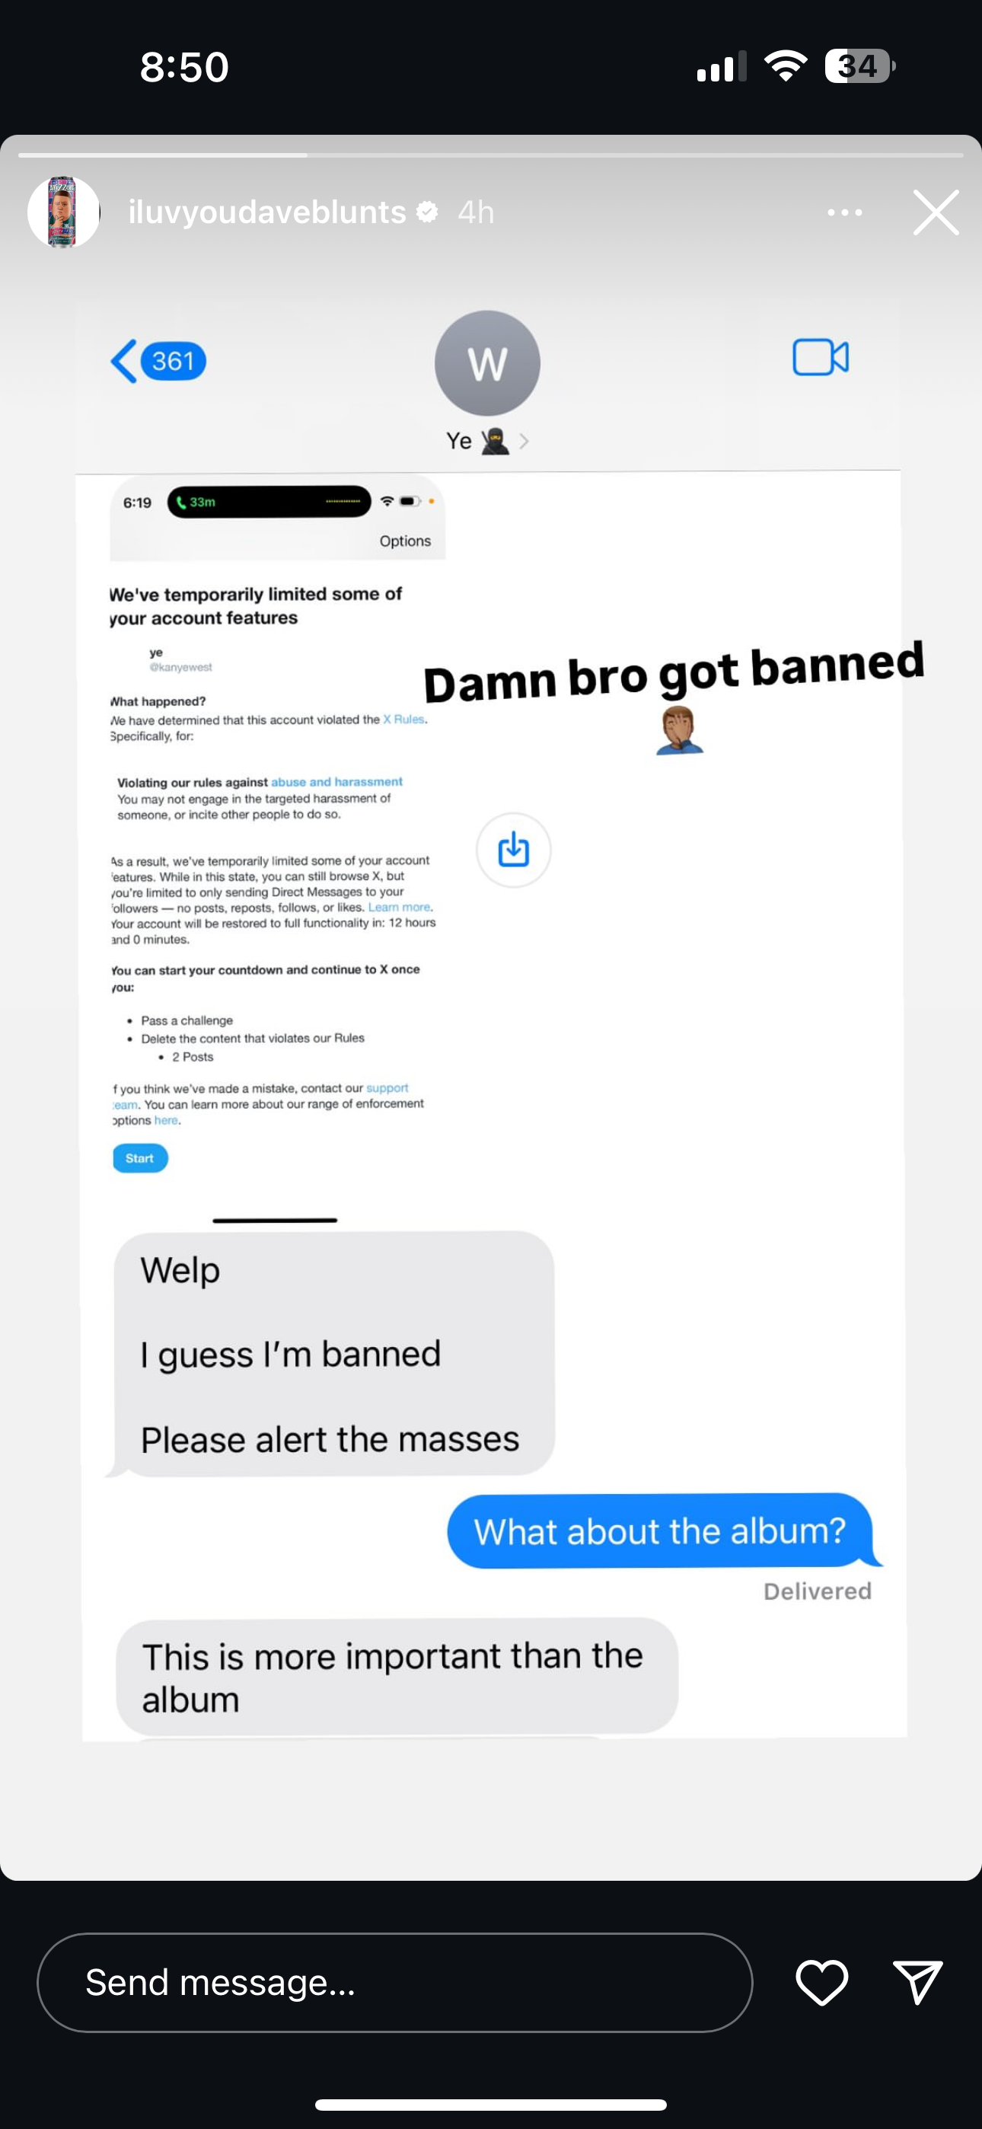Tap the save image download icon
The height and width of the screenshot is (2129, 982).
(x=513, y=850)
